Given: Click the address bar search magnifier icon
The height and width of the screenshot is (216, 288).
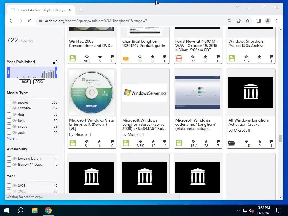Looking at the screenshot, I should pos(229,21).
